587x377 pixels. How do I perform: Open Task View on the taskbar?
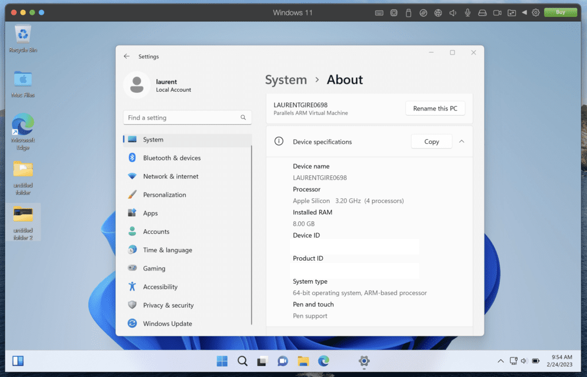pos(263,361)
